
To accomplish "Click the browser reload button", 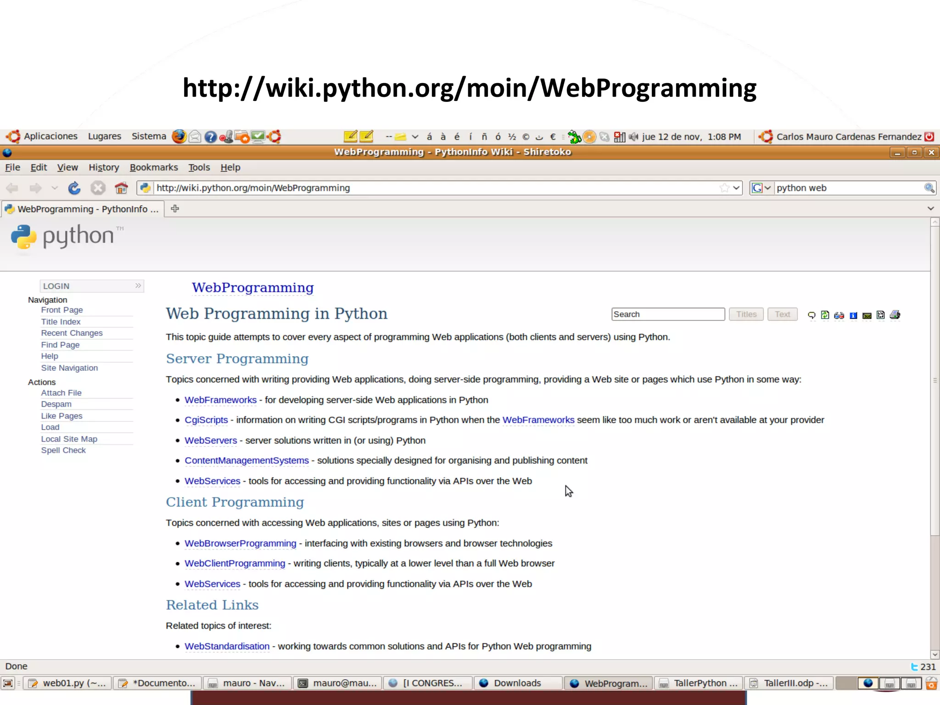I will click(x=74, y=188).
